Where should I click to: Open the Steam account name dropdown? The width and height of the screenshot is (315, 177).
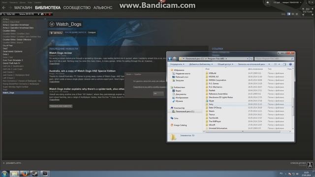pos(292,2)
